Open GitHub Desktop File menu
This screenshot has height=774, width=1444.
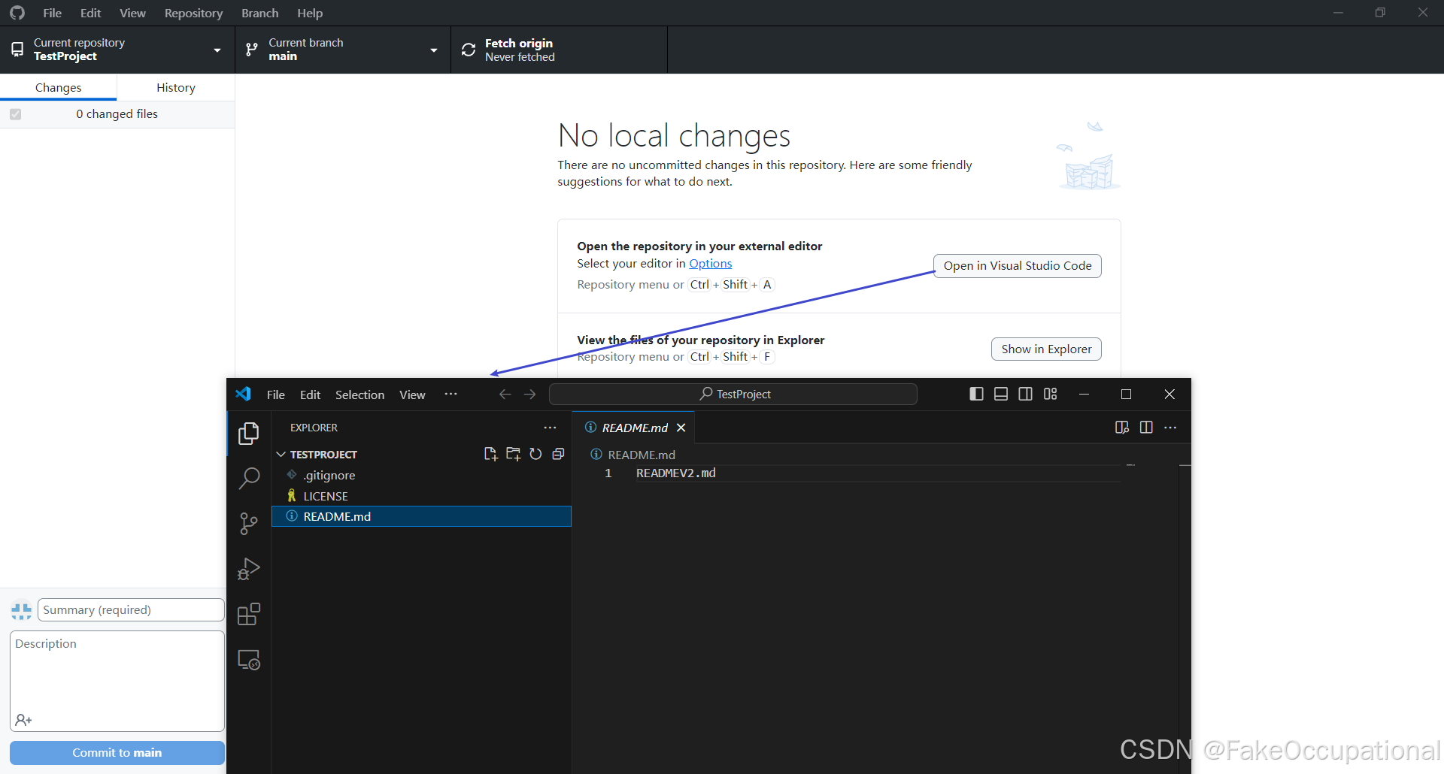53,13
